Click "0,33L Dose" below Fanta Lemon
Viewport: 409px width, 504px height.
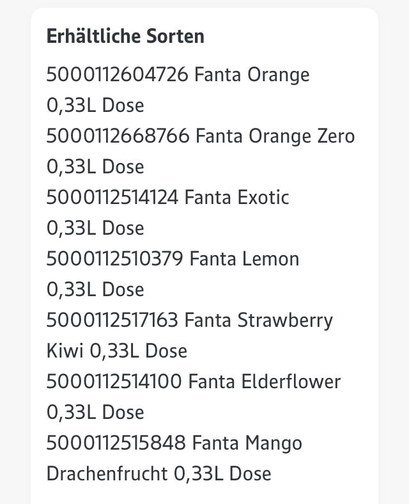tap(95, 290)
